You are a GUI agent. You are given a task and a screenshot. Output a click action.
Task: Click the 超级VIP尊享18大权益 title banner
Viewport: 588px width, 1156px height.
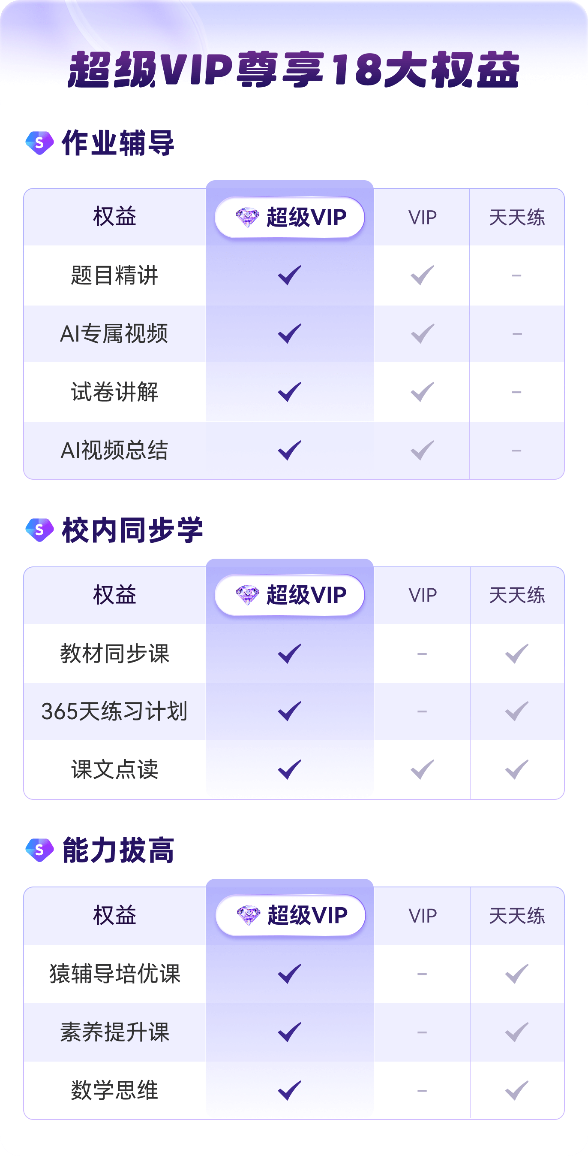(294, 70)
